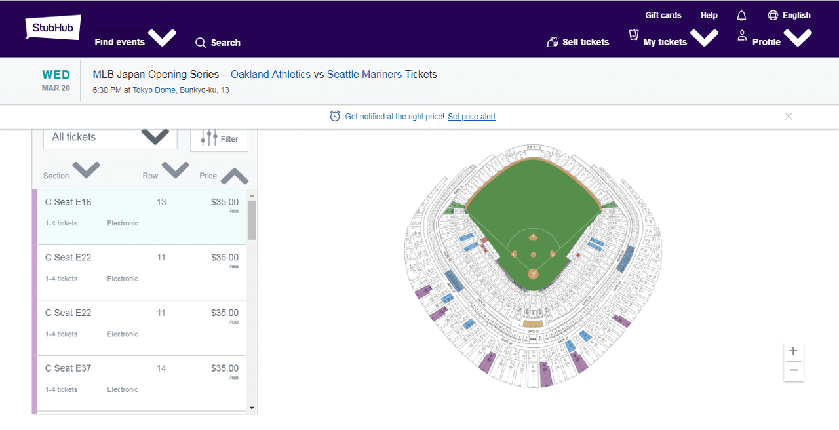Open the notification bell
The width and height of the screenshot is (839, 430).
(x=741, y=15)
